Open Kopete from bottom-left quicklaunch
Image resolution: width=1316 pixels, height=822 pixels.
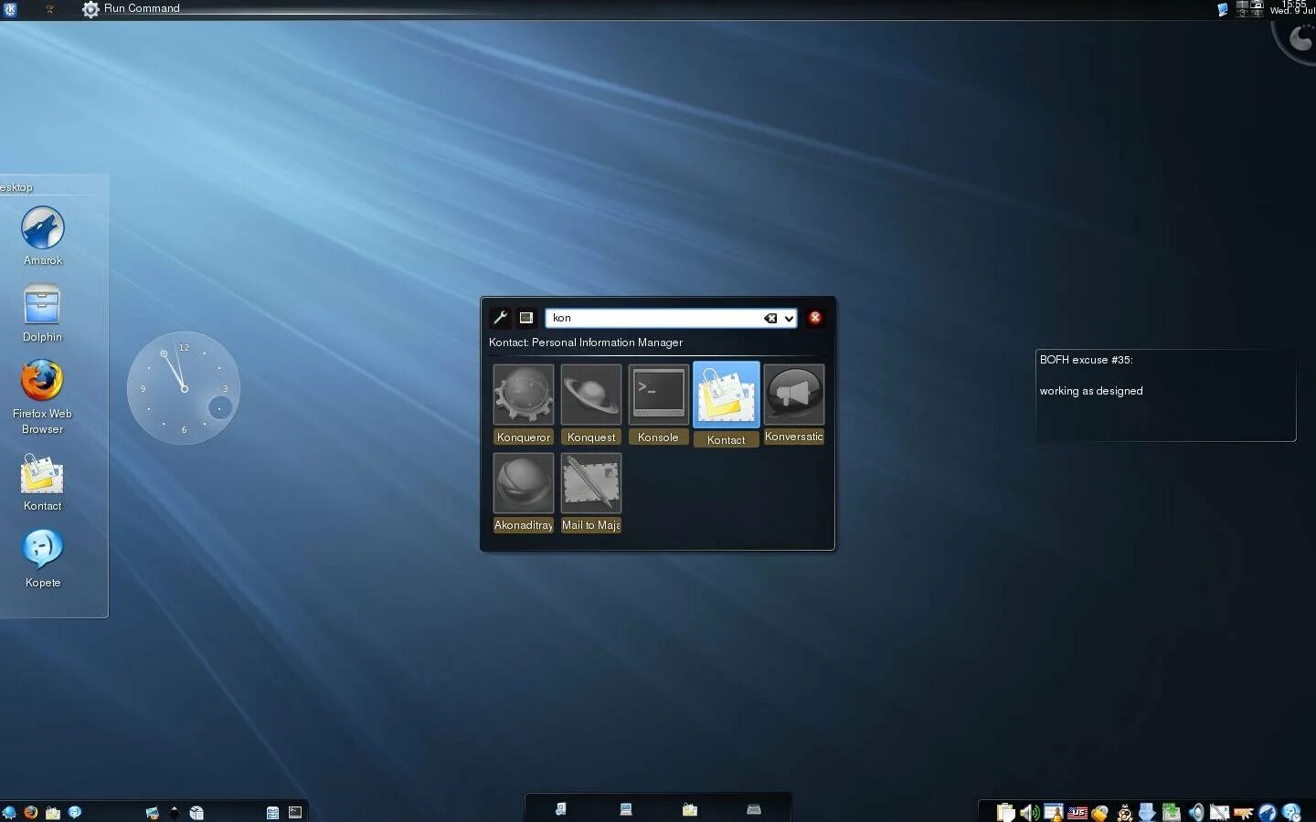75,811
